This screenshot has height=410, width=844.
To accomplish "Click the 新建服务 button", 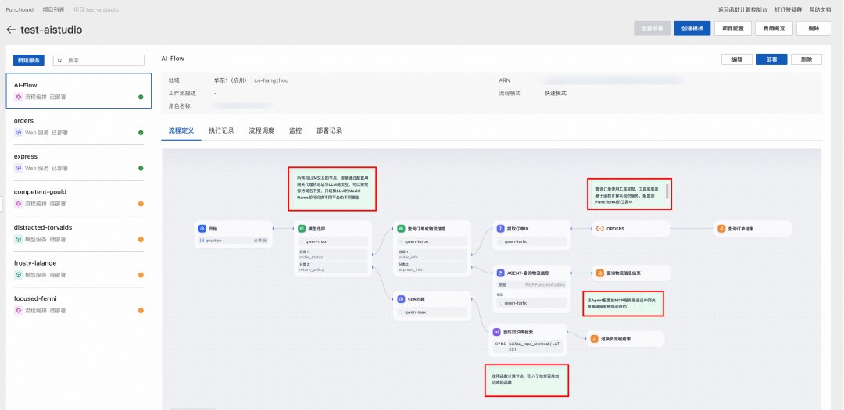I will 29,60.
